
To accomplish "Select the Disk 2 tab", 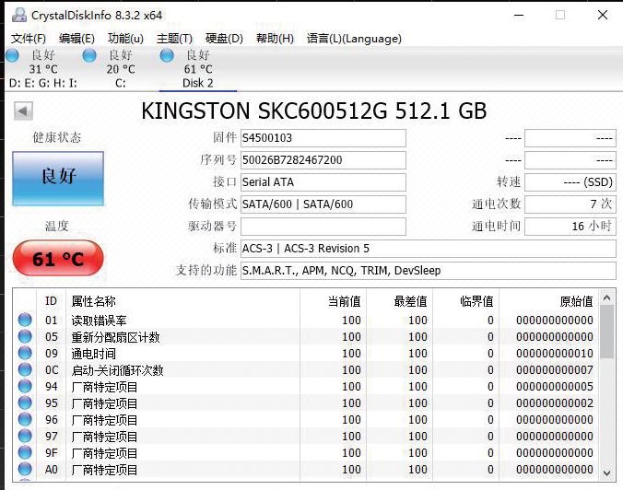I will pyautogui.click(x=198, y=69).
